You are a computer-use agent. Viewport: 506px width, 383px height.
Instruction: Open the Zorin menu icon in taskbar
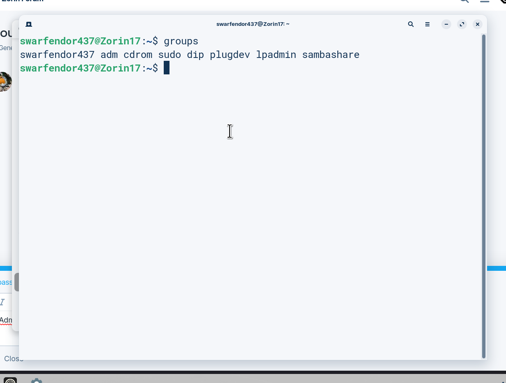click(x=10, y=380)
